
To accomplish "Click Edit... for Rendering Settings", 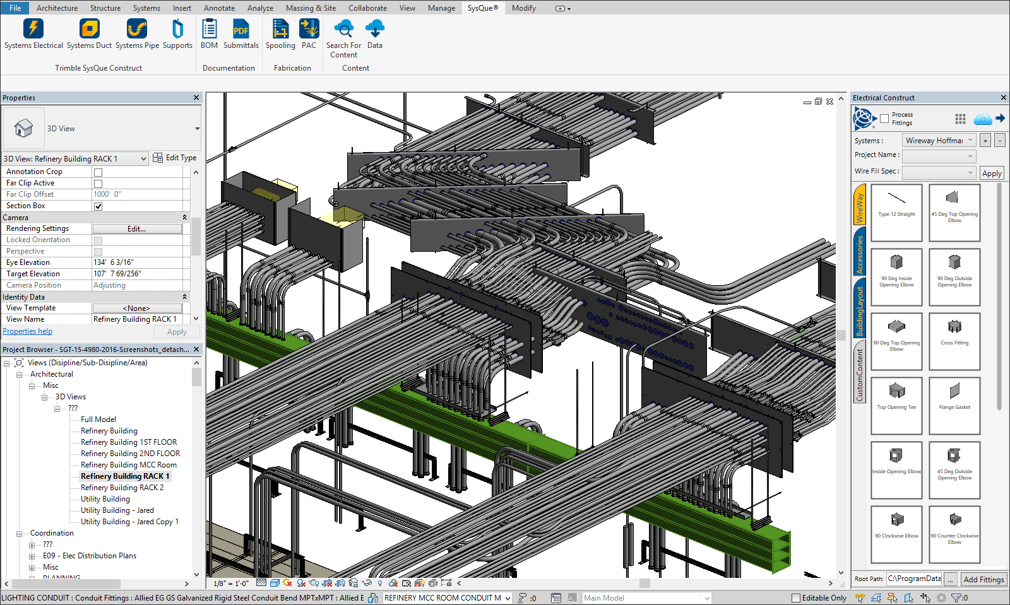I will pyautogui.click(x=137, y=228).
